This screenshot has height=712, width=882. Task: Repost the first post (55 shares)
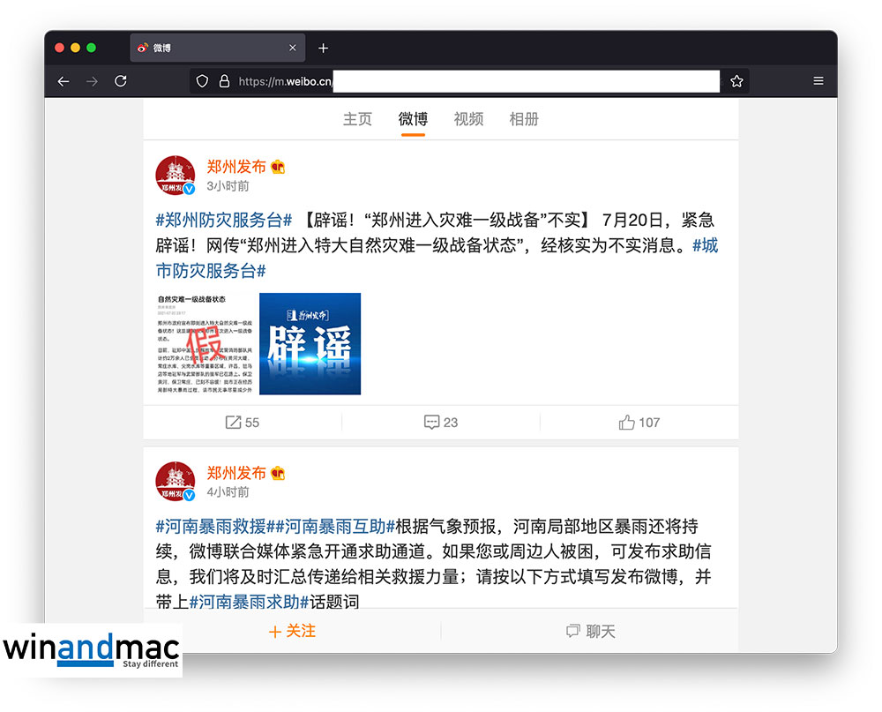[x=242, y=423]
